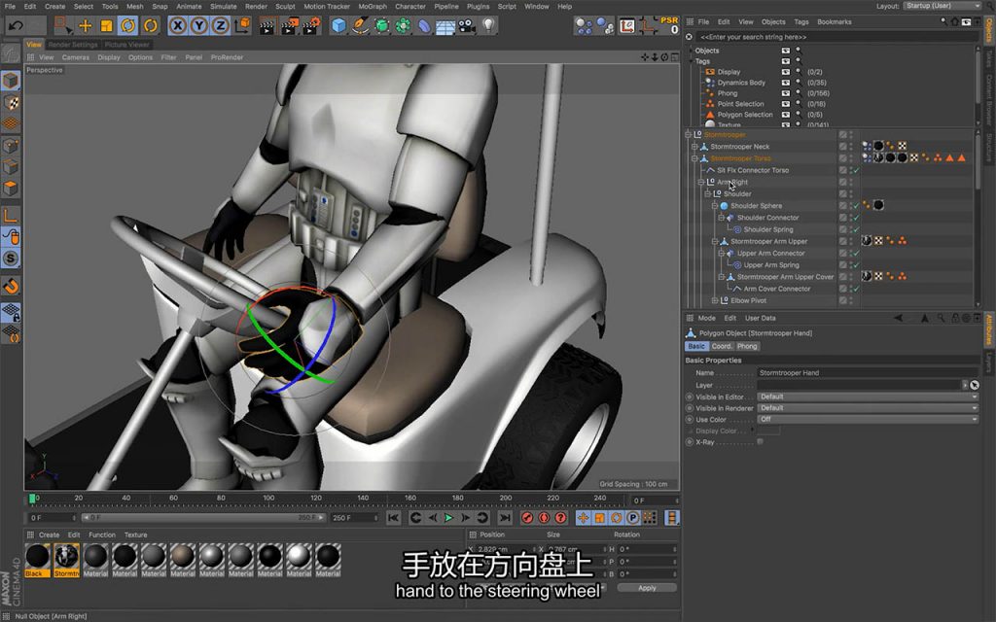This screenshot has height=622, width=996.
Task: Toggle eye filter for Phong tags
Action: pyautogui.click(x=786, y=93)
